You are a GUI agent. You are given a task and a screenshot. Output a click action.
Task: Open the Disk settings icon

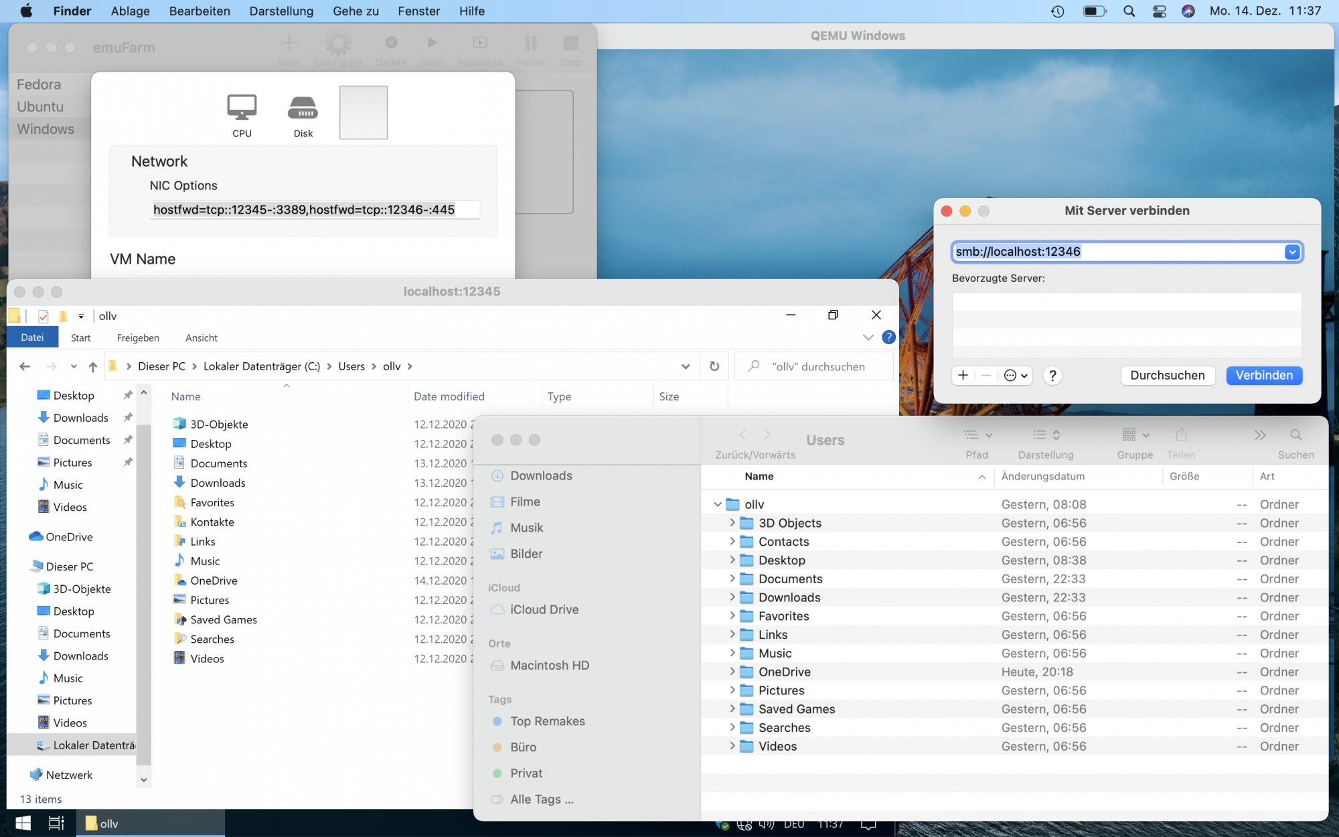click(303, 108)
